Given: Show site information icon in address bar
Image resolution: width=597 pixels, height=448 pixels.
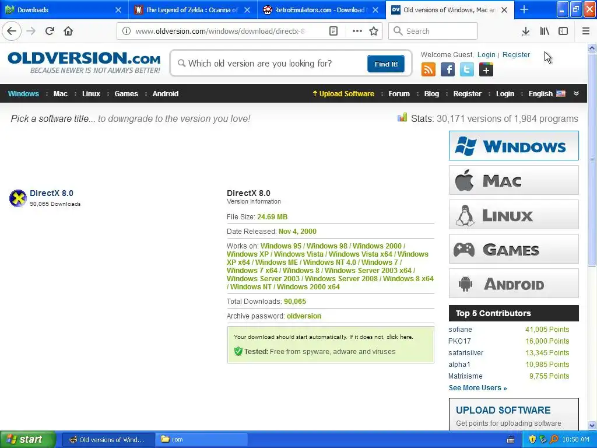Looking at the screenshot, I should [x=127, y=31].
